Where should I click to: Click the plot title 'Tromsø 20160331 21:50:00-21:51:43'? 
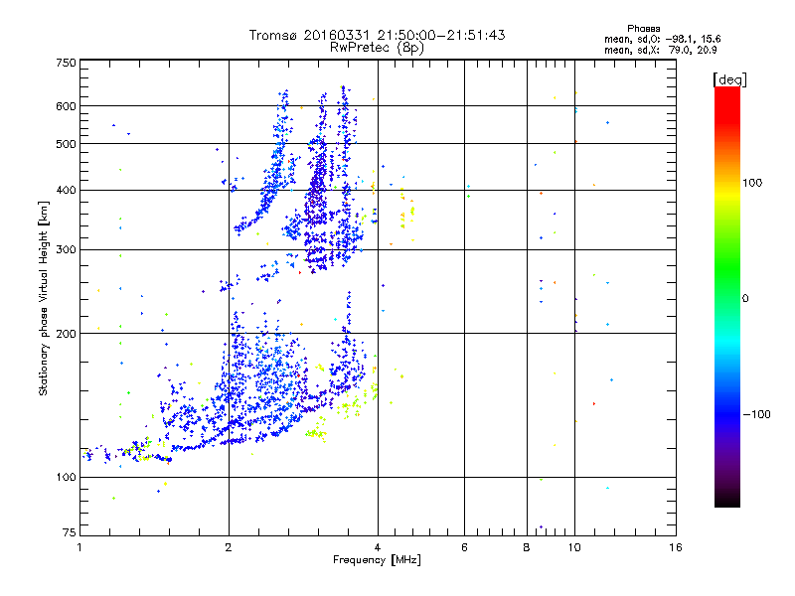pos(378,35)
